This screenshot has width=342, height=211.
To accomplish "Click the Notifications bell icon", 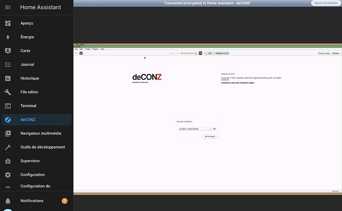I will (x=8, y=201).
